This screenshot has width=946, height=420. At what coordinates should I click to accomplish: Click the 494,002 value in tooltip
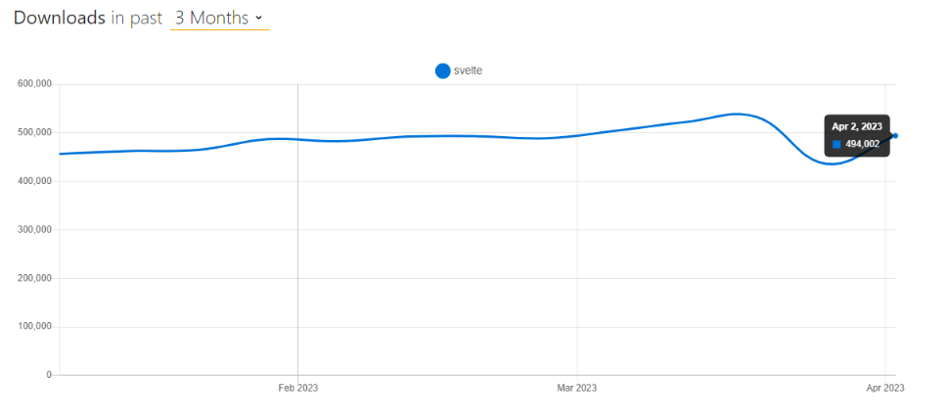click(x=862, y=144)
